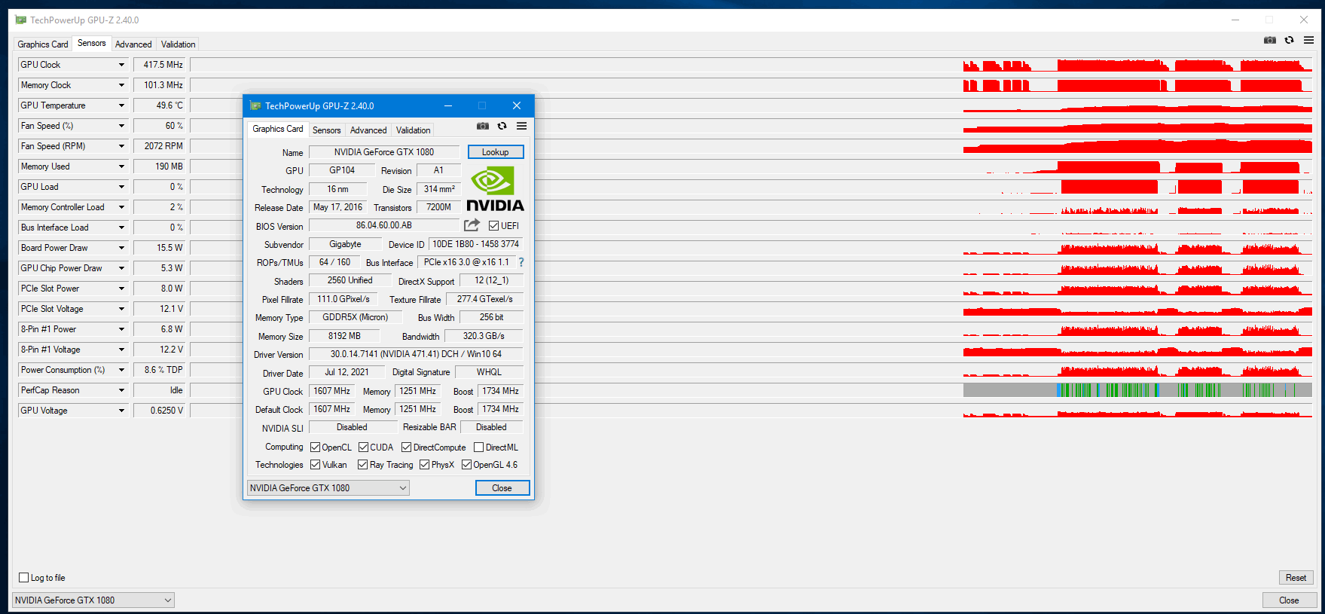Screen dimensions: 1325x614
Task: Click the BIOS export share icon
Action: tap(472, 225)
